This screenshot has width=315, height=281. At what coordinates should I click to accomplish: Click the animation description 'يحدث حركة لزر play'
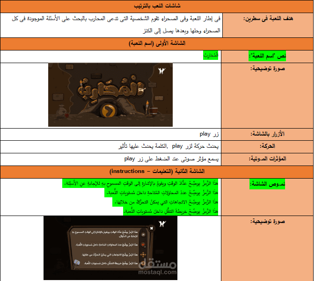point(195,146)
